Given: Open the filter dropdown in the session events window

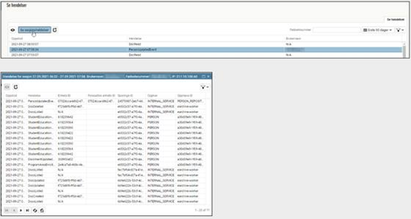Looking at the screenshot, I should pos(203,87).
